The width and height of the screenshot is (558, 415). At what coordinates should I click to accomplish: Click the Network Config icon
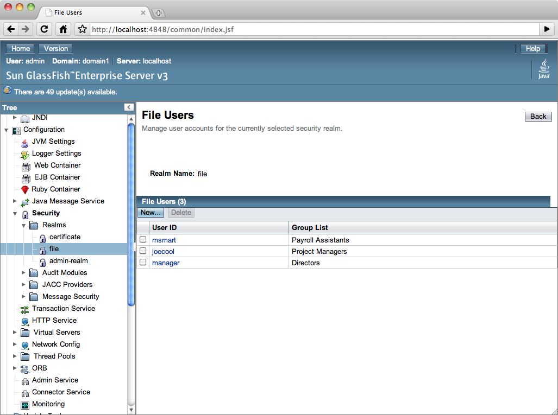[x=25, y=346]
